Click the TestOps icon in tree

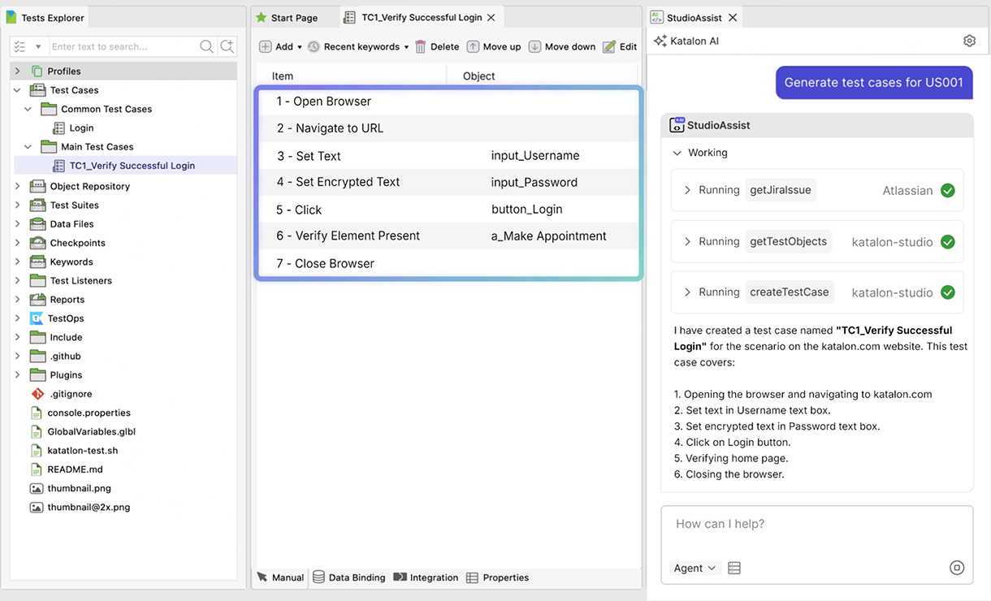coord(37,318)
